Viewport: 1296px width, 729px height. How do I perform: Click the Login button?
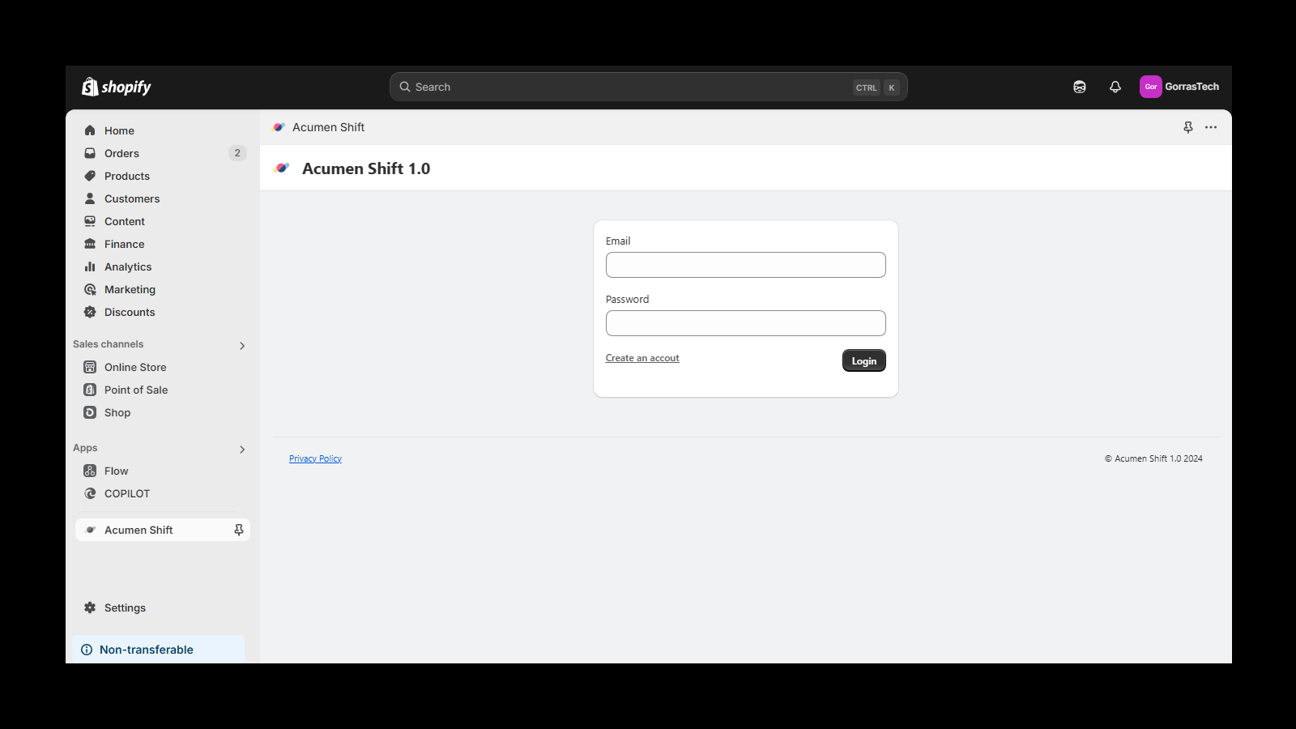(x=863, y=360)
